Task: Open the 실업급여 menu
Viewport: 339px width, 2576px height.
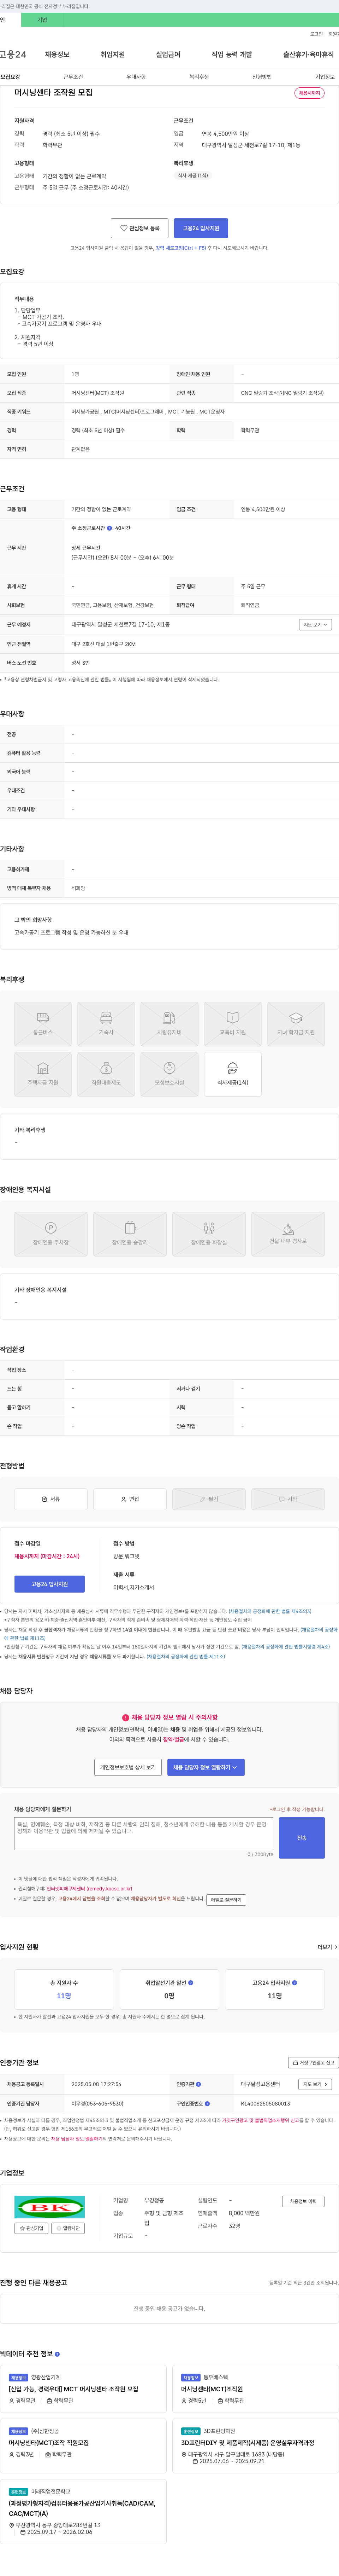Action: pyautogui.click(x=168, y=54)
